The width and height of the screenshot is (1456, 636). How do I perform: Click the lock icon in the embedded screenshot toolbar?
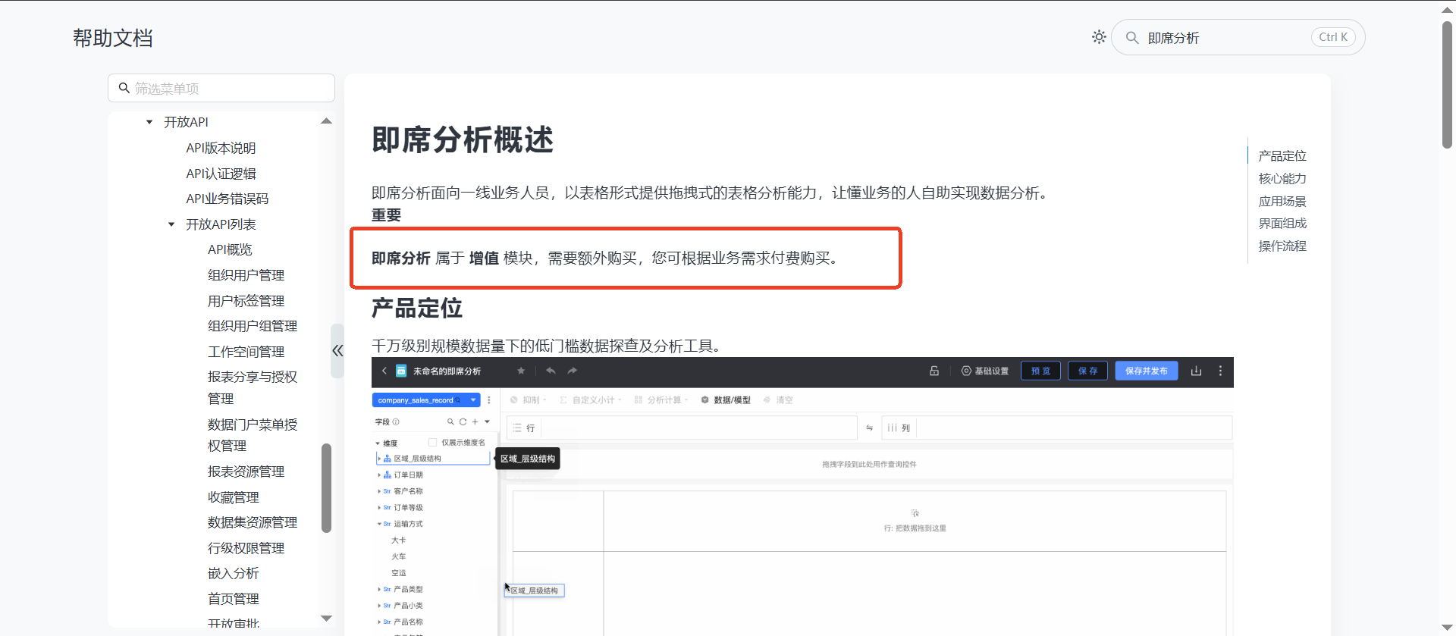[x=934, y=371]
